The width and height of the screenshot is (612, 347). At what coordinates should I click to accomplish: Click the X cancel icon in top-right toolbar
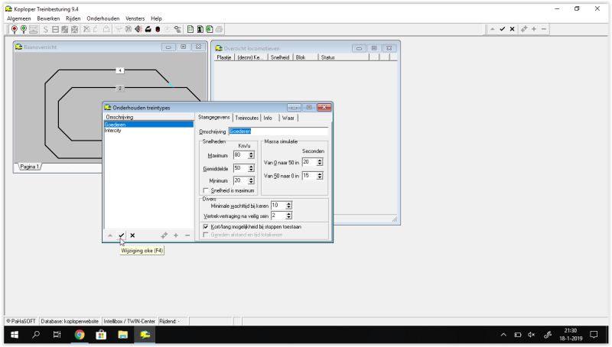click(x=513, y=29)
